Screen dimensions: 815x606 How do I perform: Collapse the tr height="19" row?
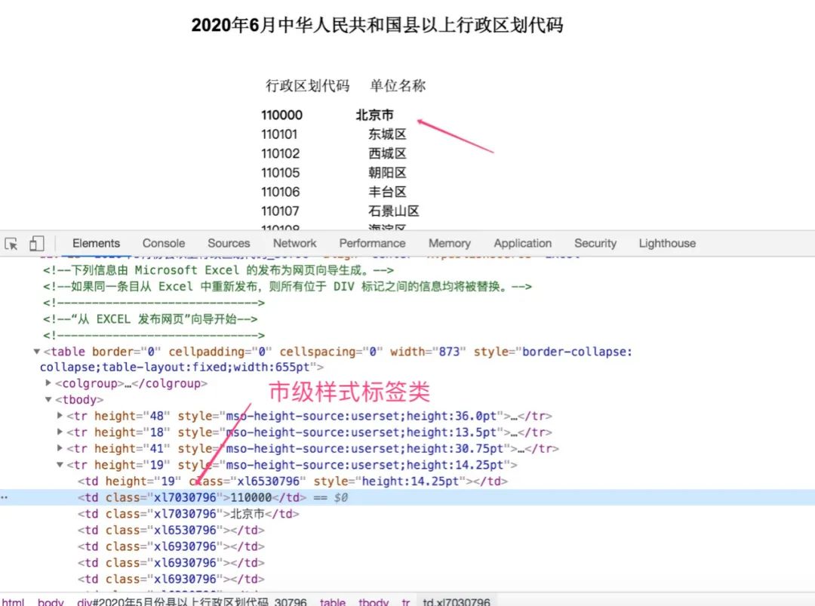click(x=60, y=465)
